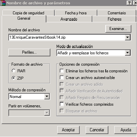This screenshot has width=137, height=137.
Task: Click the Examinar... button
Action: click(118, 29)
